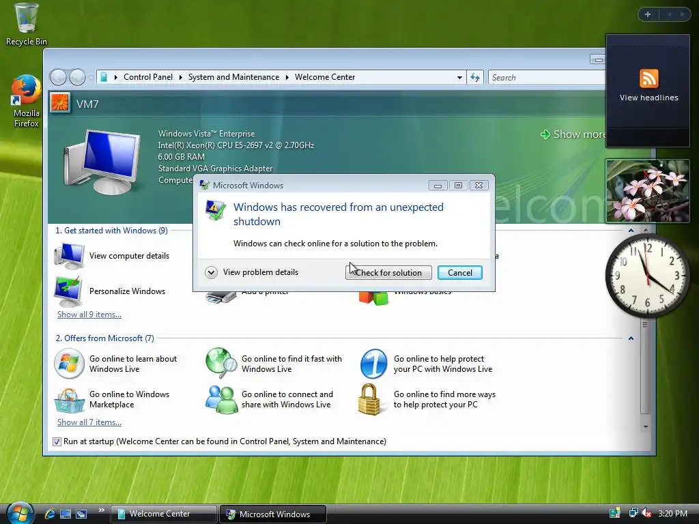The image size is (699, 524).
Task: Open the Recycle Bin desktop icon
Action: pyautogui.click(x=26, y=25)
